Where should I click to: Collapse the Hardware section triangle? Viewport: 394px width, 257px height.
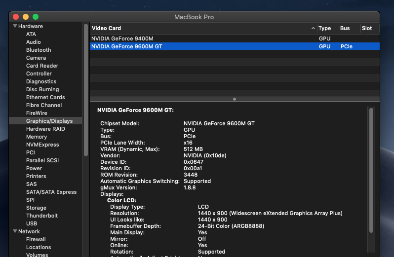(15, 26)
